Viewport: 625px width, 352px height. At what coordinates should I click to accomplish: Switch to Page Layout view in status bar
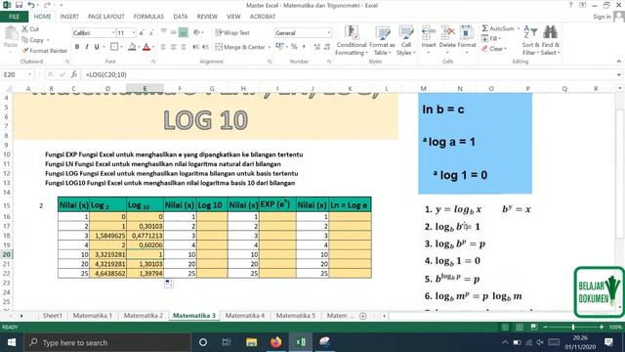520,328
